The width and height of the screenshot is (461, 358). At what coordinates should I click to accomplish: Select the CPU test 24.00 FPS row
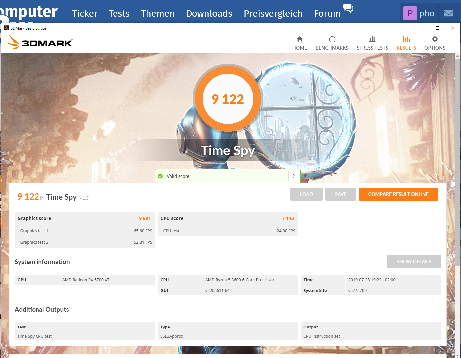coord(228,231)
